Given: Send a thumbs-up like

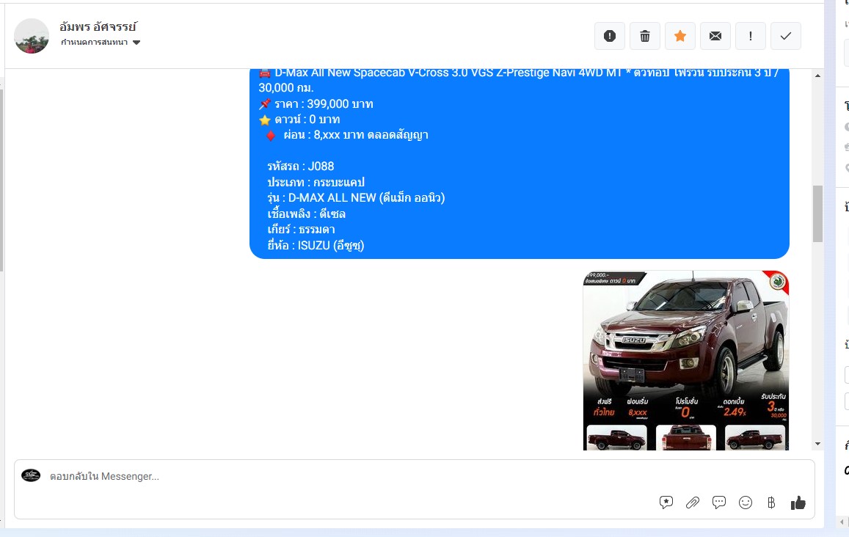Looking at the screenshot, I should point(798,503).
